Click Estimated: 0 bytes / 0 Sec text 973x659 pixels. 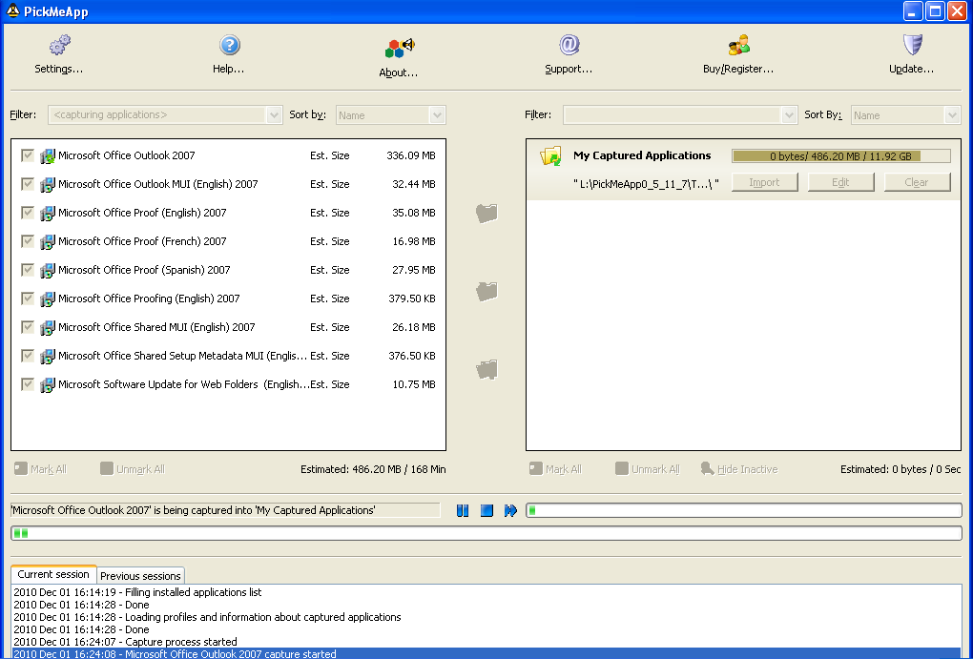(901, 470)
